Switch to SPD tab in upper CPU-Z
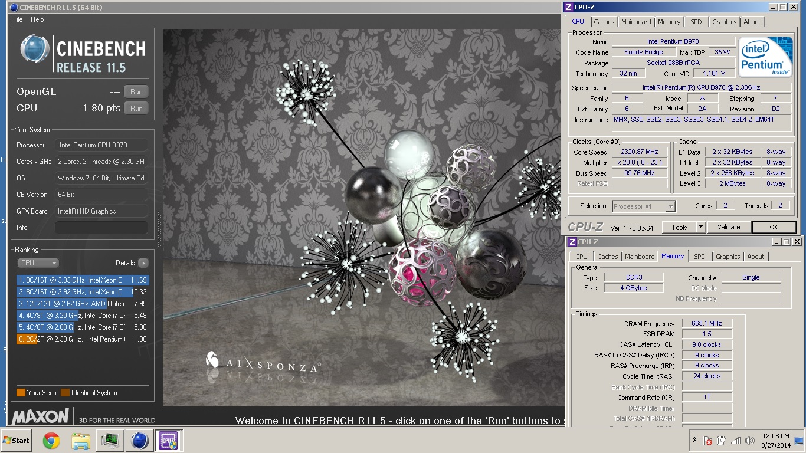The height and width of the screenshot is (453, 806). coord(696,22)
